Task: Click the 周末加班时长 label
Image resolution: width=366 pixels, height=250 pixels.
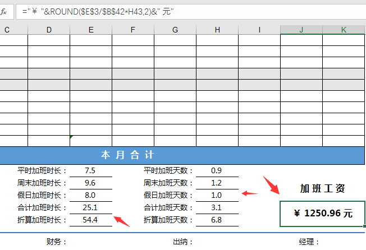Action: coord(42,183)
